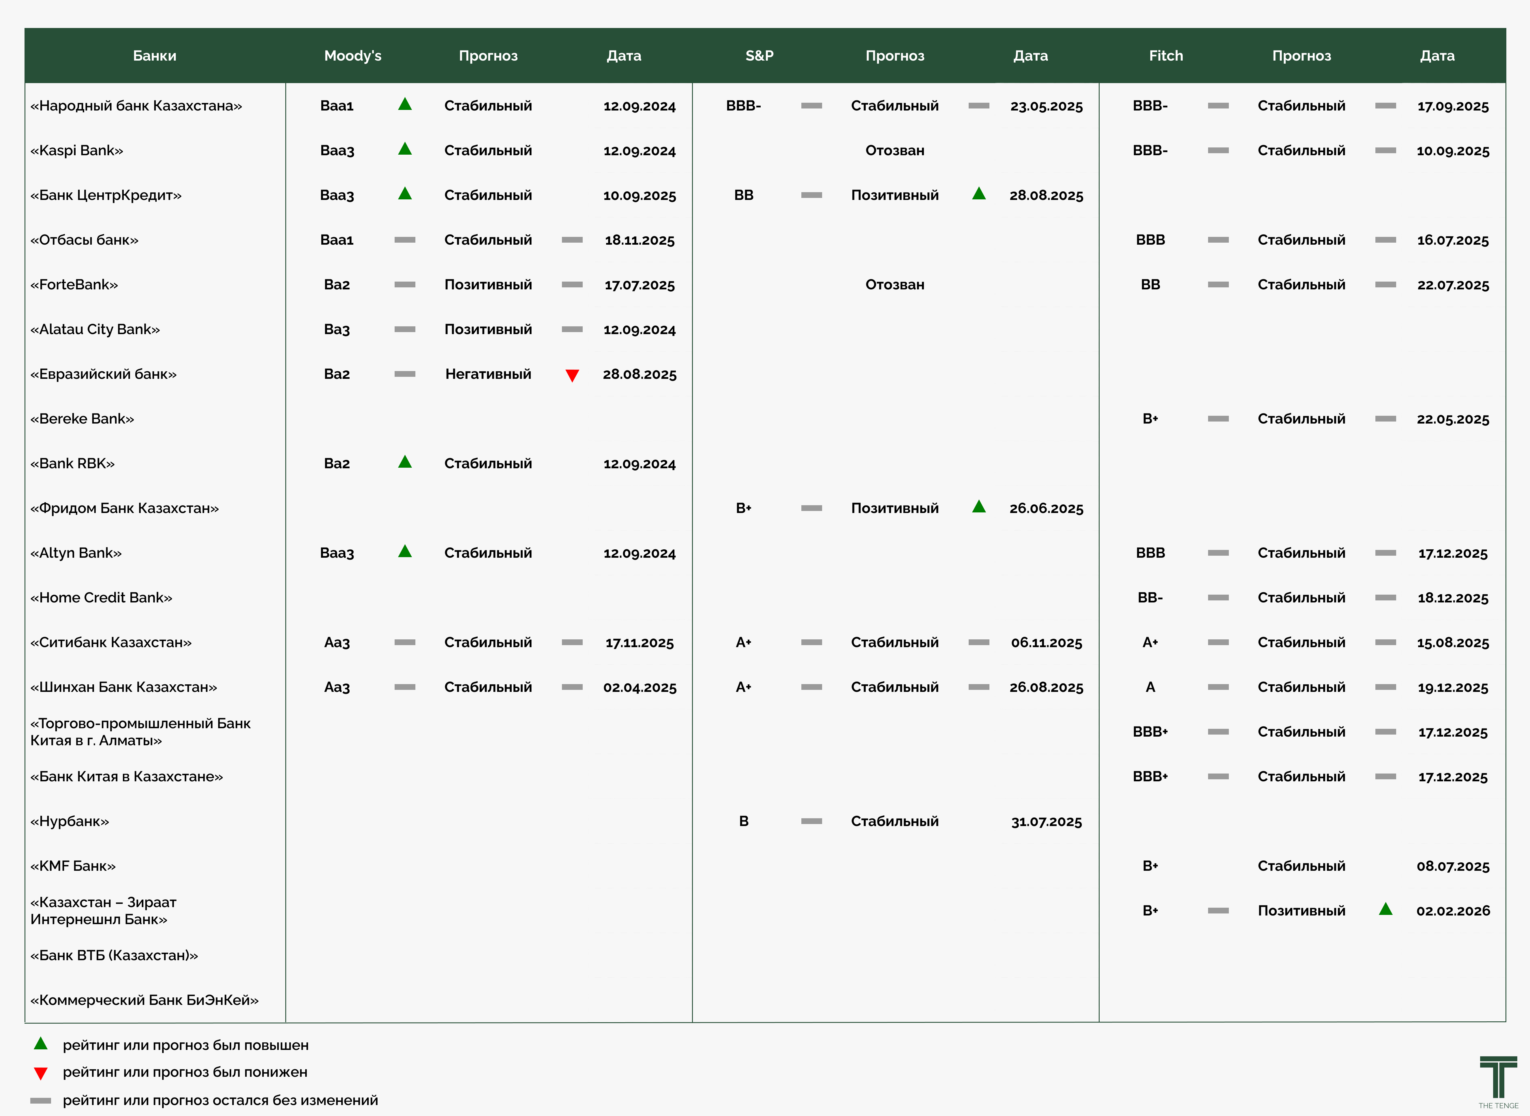Screen dimensions: 1530x1116
Task: Click the Moody's column header
Action: point(352,55)
